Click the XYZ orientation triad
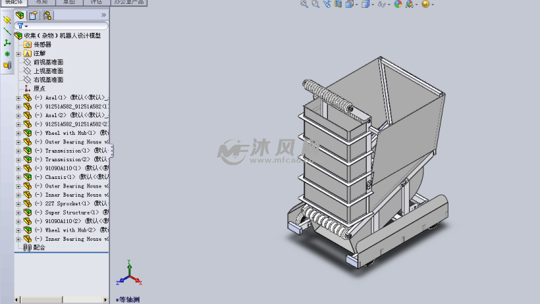Viewport: 540px width, 304px height. click(x=129, y=273)
